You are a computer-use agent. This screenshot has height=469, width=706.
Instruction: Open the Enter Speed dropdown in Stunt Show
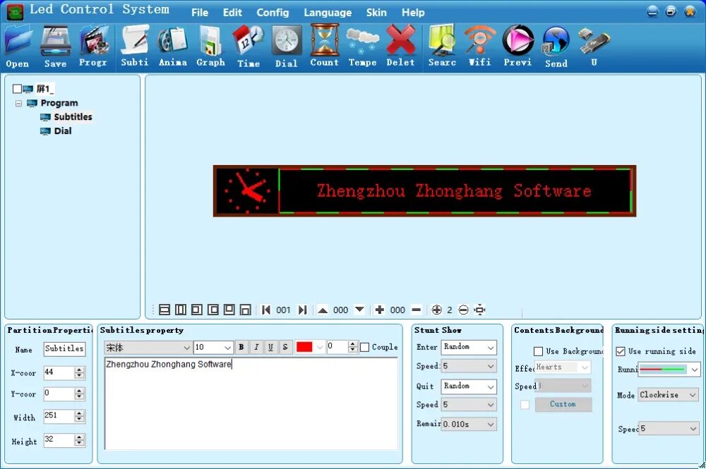tap(469, 366)
